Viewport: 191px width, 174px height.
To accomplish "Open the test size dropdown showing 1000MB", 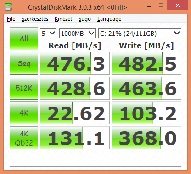I will click(x=78, y=33).
